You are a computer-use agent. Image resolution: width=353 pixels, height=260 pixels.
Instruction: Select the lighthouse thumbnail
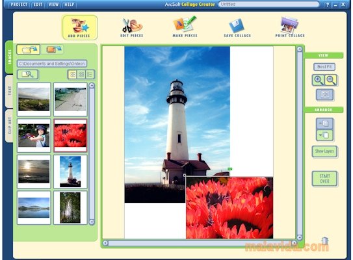(70, 172)
